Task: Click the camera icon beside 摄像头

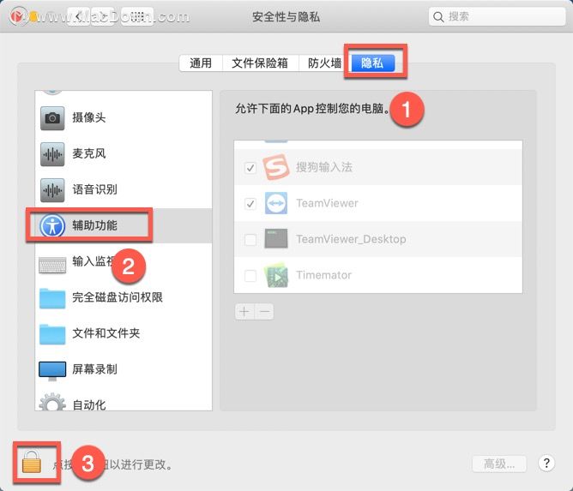Action: coord(52,118)
